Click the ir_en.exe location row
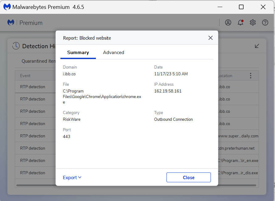275x201 pixels. coord(238,160)
